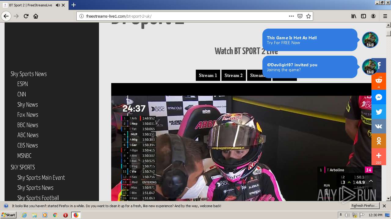Screen dimensions: 391x219
Task: Share on Twitter icon
Action: click(x=379, y=112)
